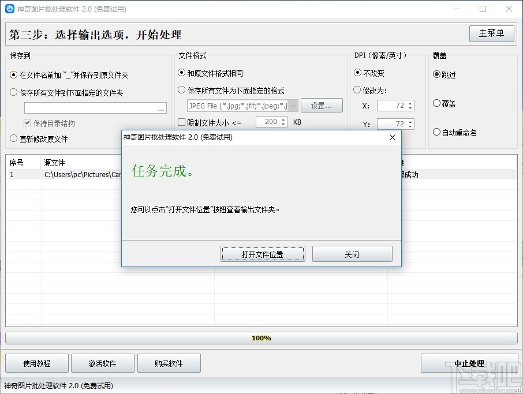This screenshot has width=523, height=394.
Task: Click the 打开文件位置 button to open output folder
Action: pyautogui.click(x=262, y=253)
